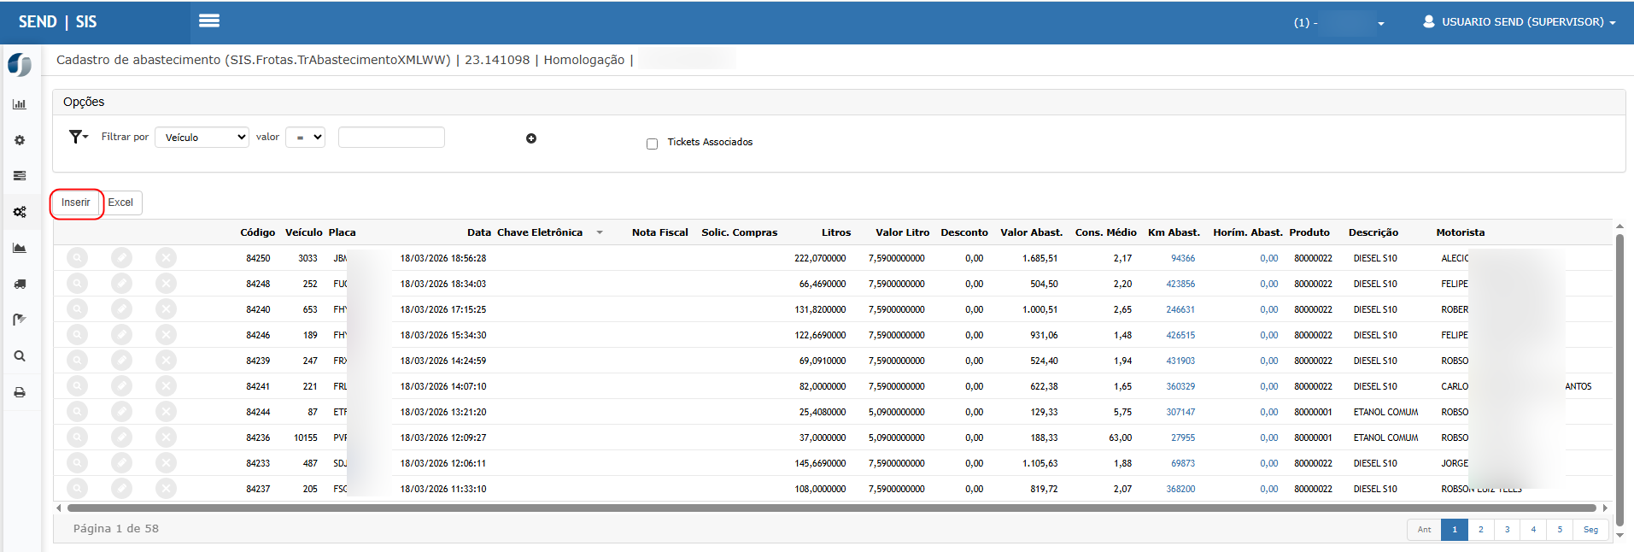
Task: Click the Inserir button
Action: [x=76, y=203]
